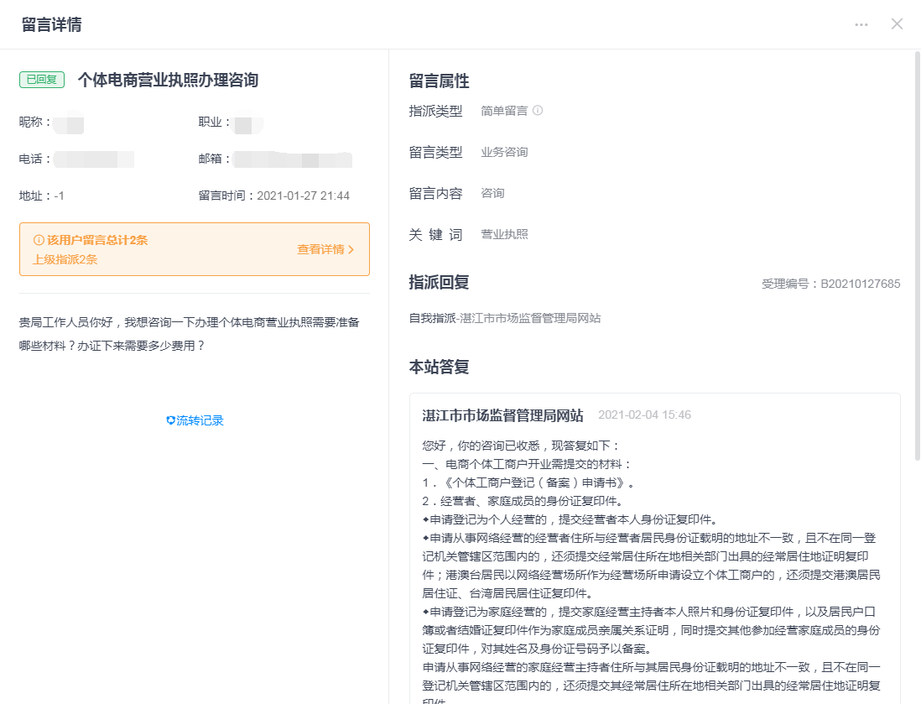Click the keyword value 营业执照
This screenshot has width=921, height=704.
pos(504,234)
